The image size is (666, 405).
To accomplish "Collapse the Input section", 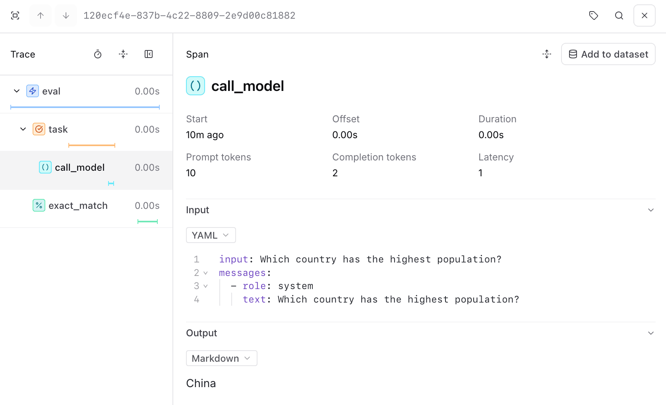I will (x=651, y=210).
